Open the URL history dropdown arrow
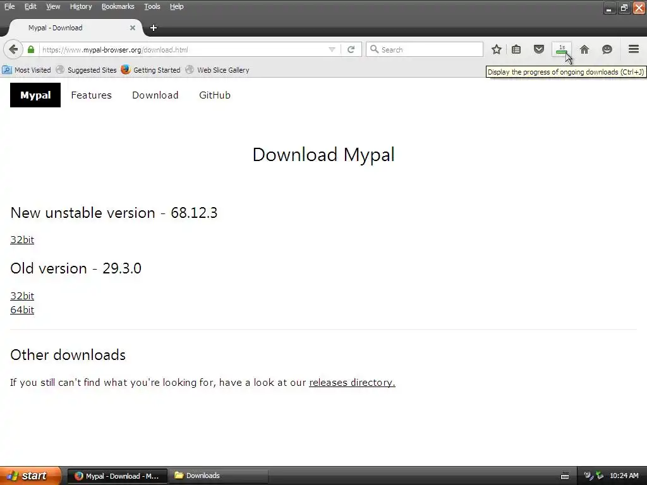The width and height of the screenshot is (647, 485). coord(332,49)
